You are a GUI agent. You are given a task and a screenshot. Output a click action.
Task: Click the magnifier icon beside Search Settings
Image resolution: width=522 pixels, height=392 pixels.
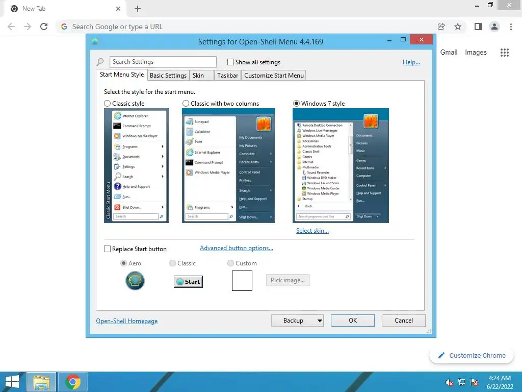(100, 62)
